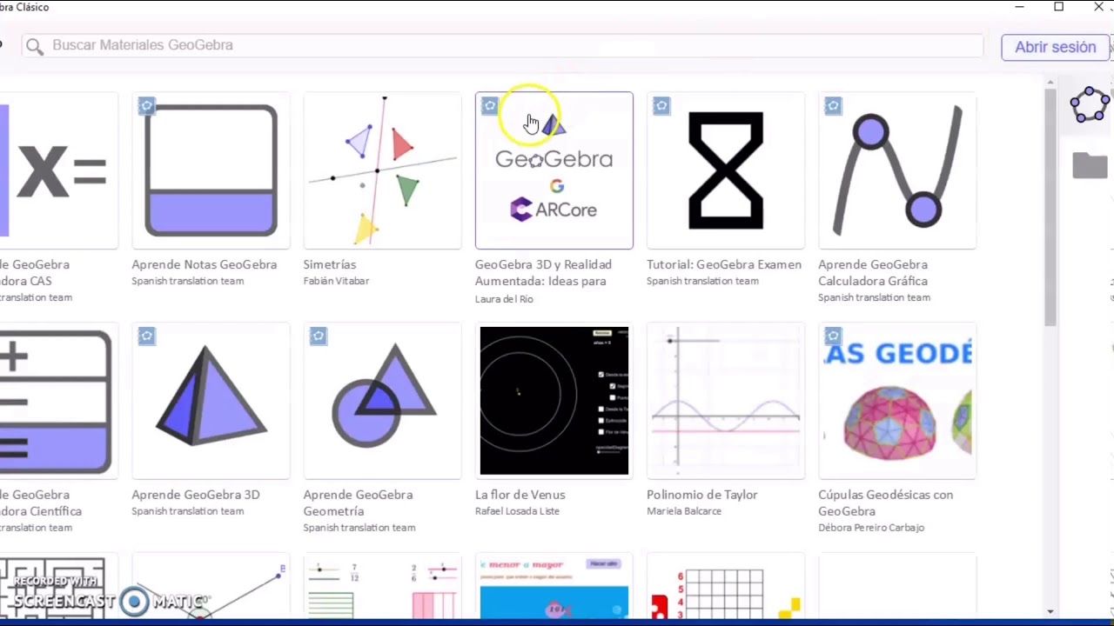The image size is (1114, 626).
Task: Click badge icon on Aprende Notas GeoGebra card
Action: click(146, 106)
